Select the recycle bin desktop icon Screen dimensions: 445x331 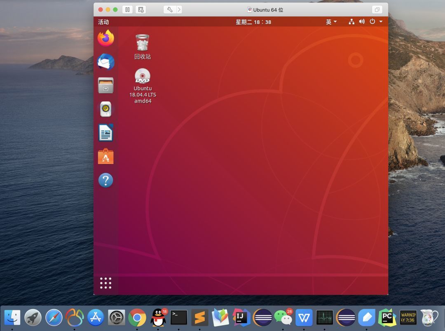click(142, 43)
